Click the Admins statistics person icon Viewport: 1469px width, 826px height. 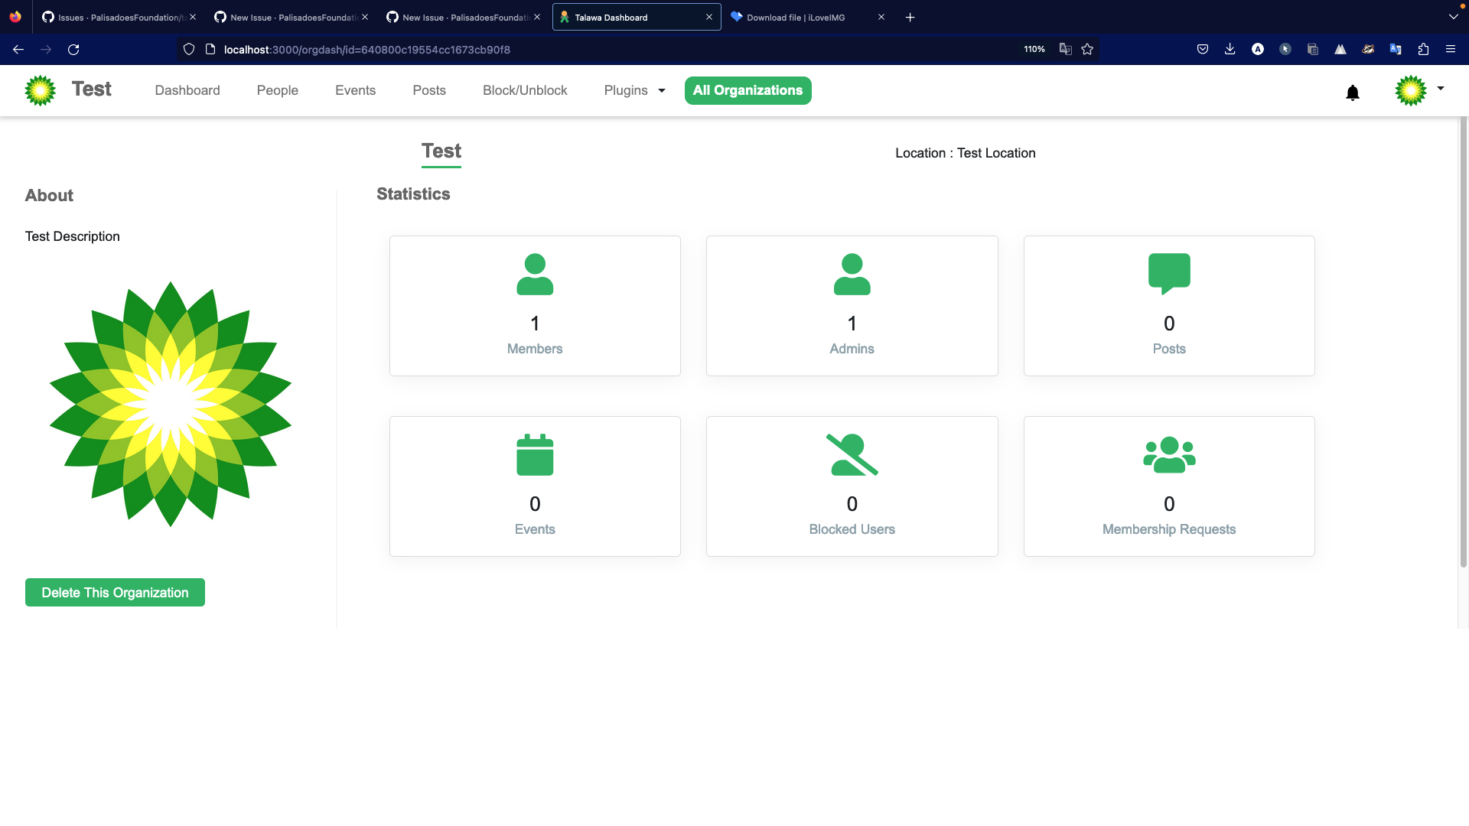point(852,274)
